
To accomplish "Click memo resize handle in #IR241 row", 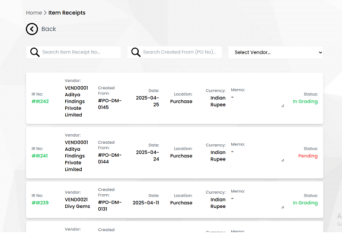I will click(x=283, y=160).
